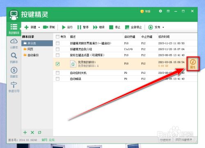Click the Q script file icon
Image resolution: width=205 pixels, height=148 pixels.
[x=73, y=64]
